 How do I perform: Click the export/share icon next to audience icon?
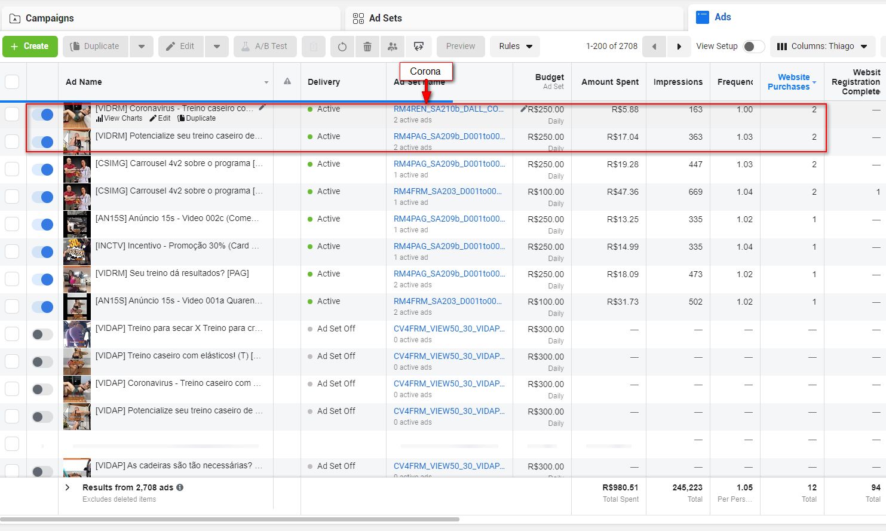(x=419, y=47)
